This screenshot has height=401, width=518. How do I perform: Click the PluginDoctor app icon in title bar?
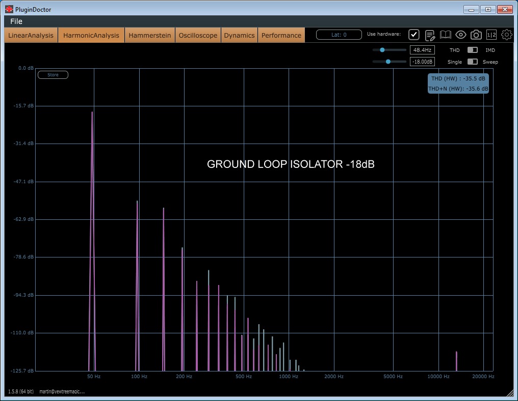pyautogui.click(x=9, y=9)
